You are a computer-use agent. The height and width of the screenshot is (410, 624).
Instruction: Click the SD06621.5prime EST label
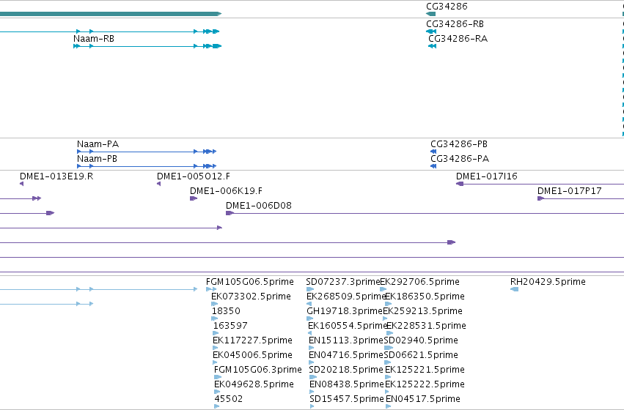(x=421, y=355)
